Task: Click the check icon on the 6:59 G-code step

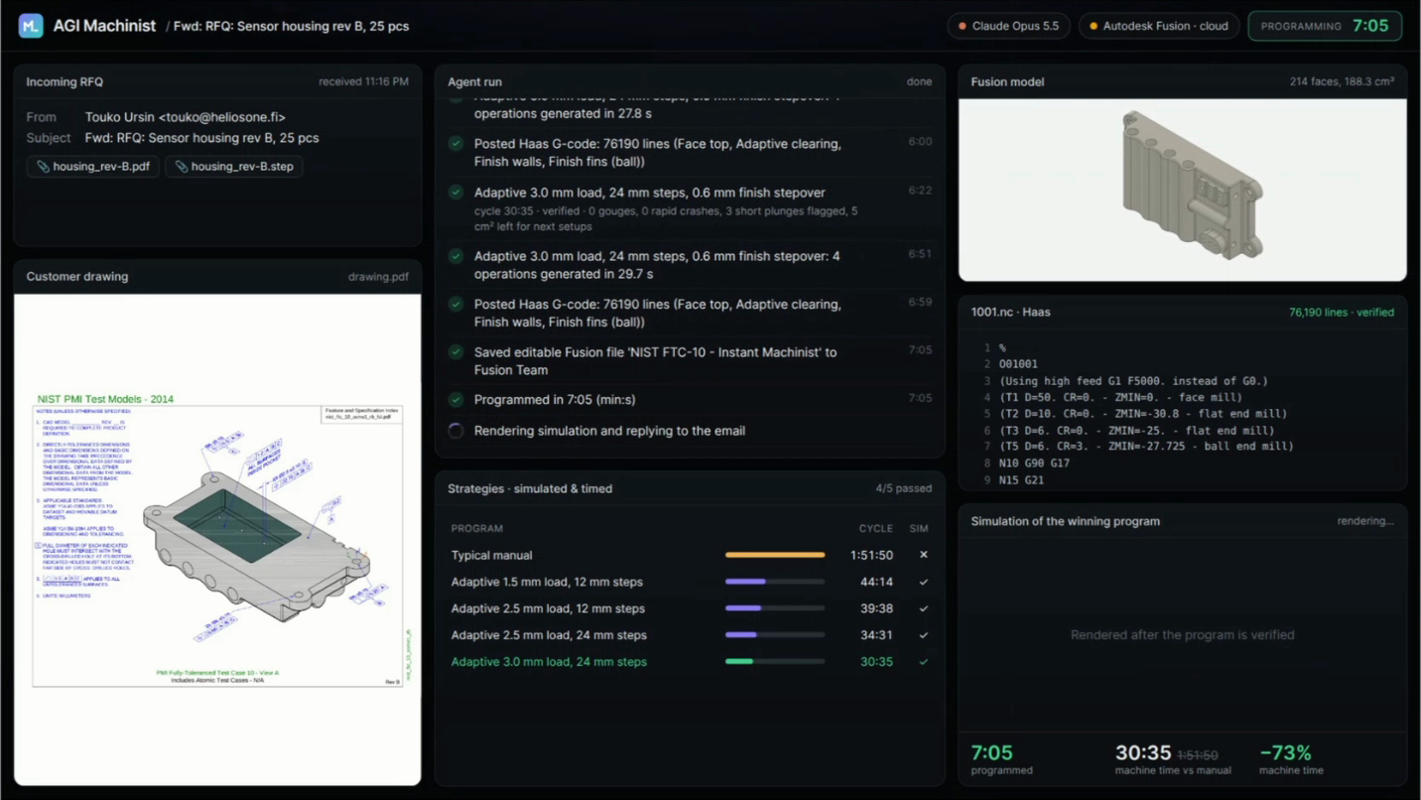Action: tap(455, 305)
